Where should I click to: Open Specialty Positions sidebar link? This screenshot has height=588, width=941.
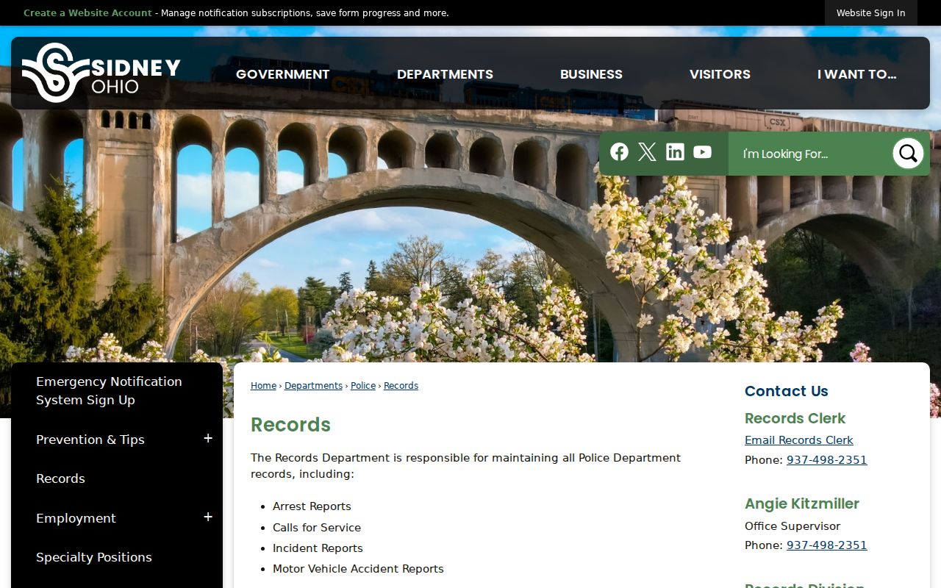94,557
